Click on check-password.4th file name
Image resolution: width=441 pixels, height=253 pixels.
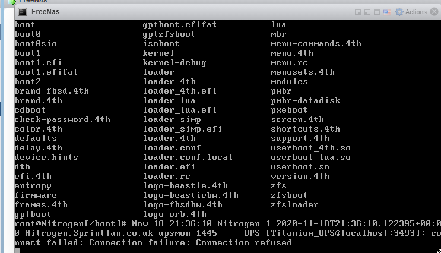tap(62, 119)
